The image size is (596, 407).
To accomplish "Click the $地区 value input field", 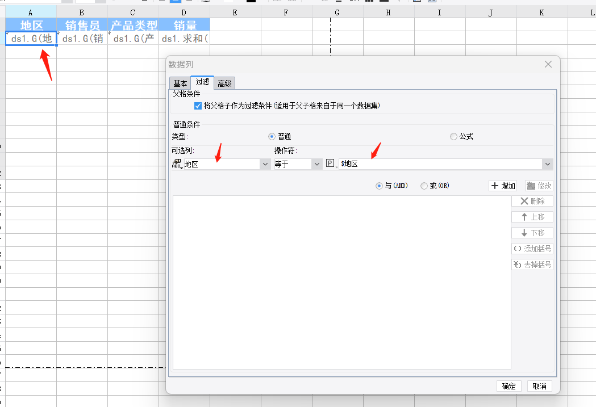I will coord(440,164).
